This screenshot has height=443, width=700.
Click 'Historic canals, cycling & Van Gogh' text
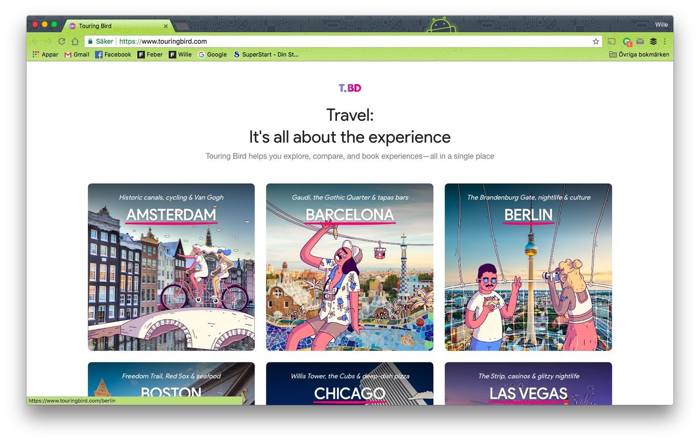[x=171, y=197]
